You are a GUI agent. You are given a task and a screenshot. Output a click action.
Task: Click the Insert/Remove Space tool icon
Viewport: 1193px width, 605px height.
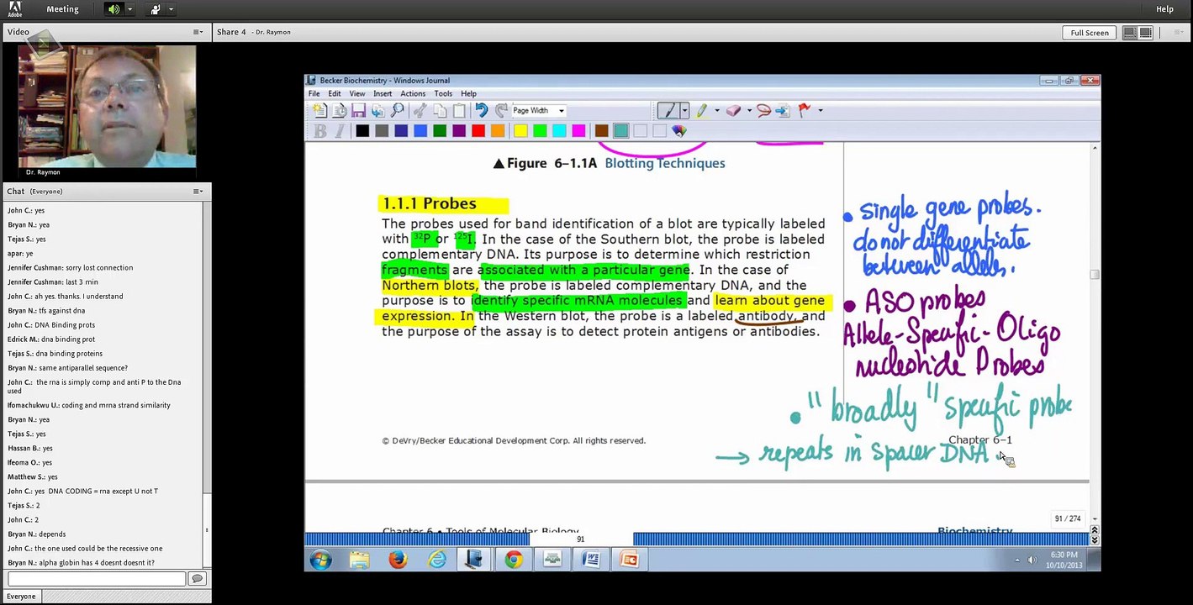(x=783, y=111)
